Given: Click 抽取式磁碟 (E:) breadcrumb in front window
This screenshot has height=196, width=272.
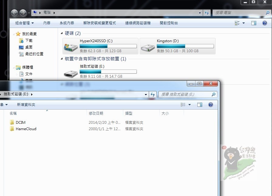Looking at the screenshot, I should [16, 94].
